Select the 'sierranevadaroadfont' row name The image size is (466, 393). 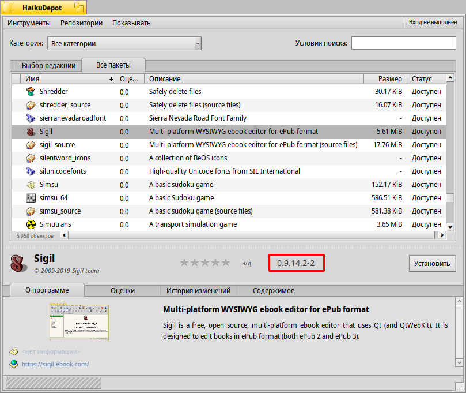73,118
